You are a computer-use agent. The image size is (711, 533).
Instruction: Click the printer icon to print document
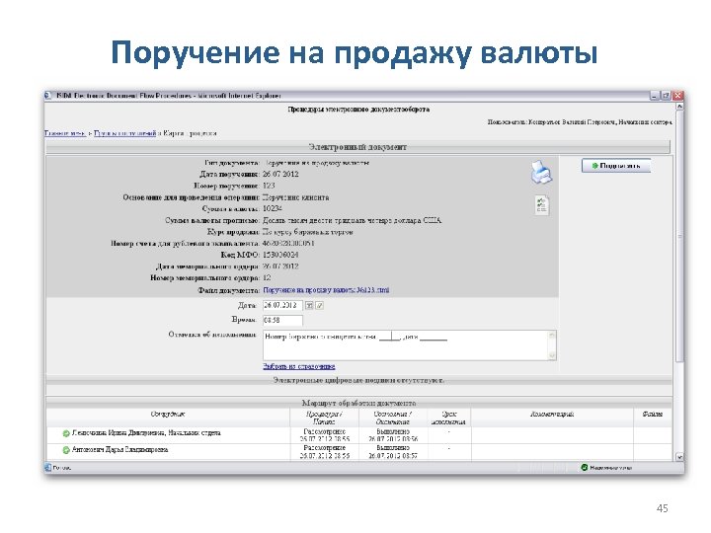(541, 172)
